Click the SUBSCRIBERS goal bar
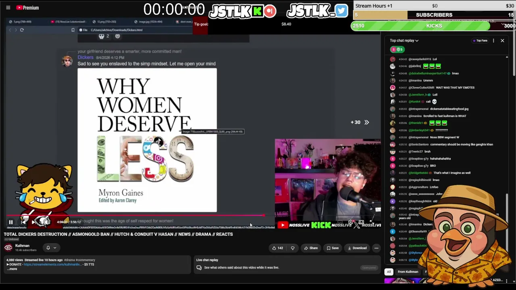The width and height of the screenshot is (516, 290). point(433,15)
